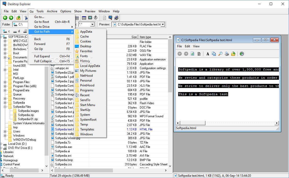Click the printer icon in preview toolbar
This screenshot has width=289, height=178.
227,54
